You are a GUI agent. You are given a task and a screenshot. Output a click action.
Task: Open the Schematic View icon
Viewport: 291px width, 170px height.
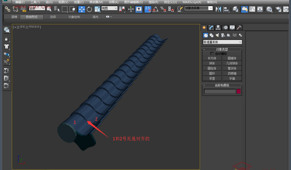[x=260, y=9]
